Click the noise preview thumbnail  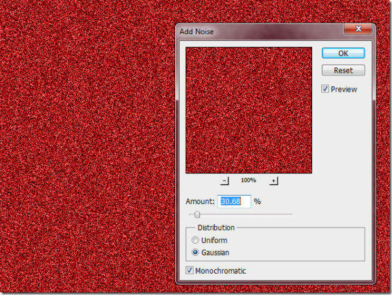[249, 110]
